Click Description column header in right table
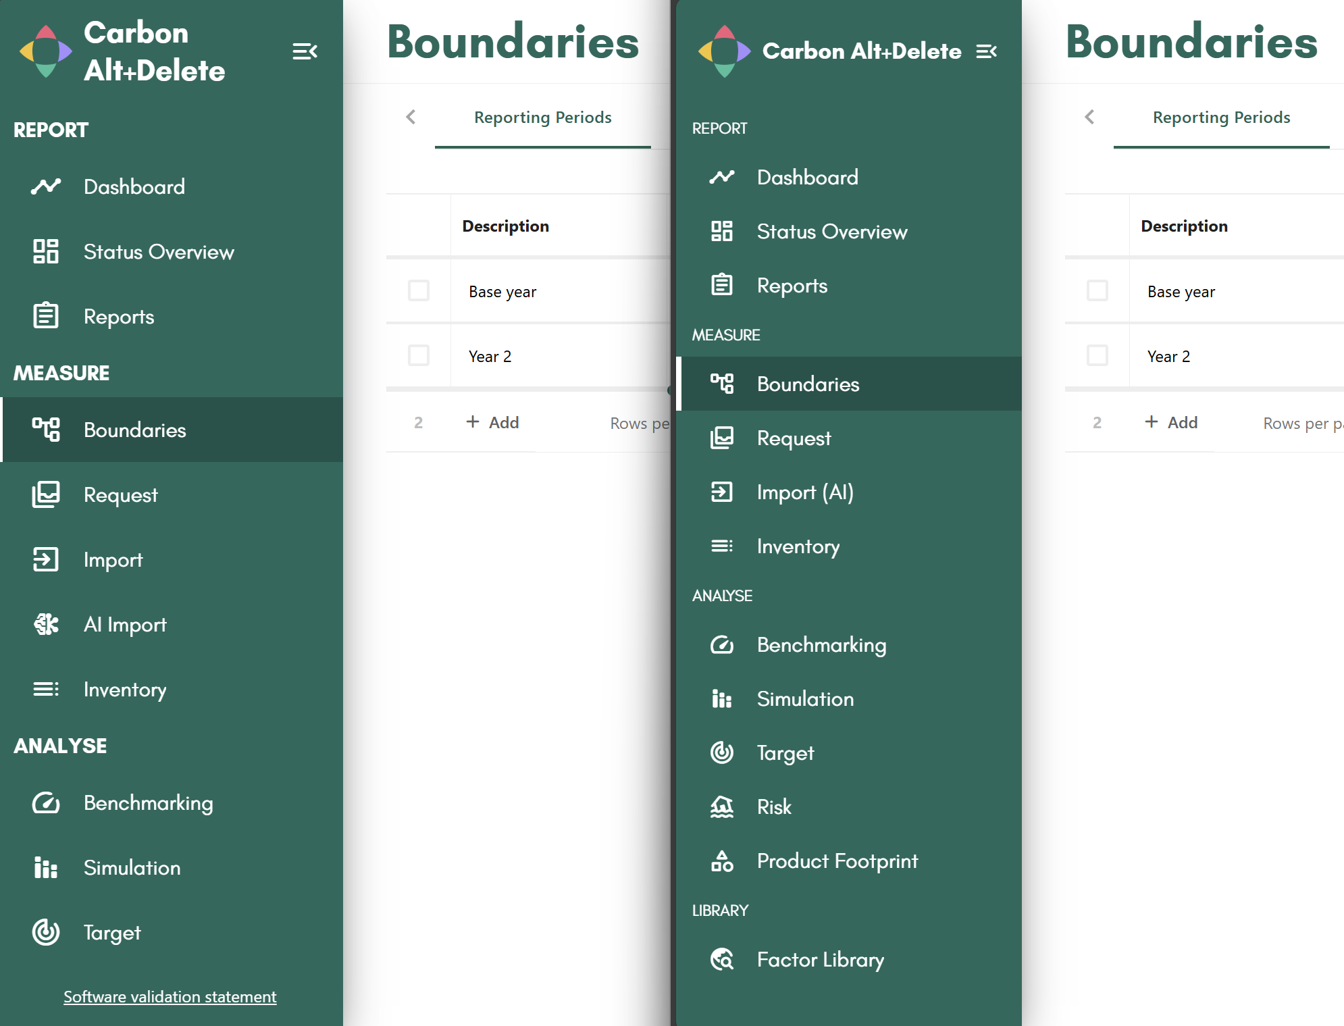The width and height of the screenshot is (1344, 1026). click(x=1184, y=226)
